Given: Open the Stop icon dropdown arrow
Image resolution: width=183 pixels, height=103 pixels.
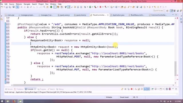Looking at the screenshot, I should pos(103,7).
